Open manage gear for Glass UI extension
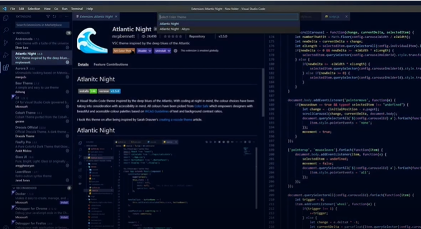The image size is (421, 229). point(67,166)
